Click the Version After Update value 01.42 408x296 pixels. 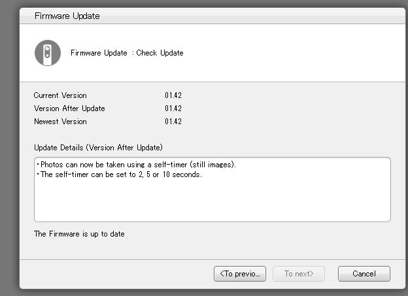tap(173, 108)
